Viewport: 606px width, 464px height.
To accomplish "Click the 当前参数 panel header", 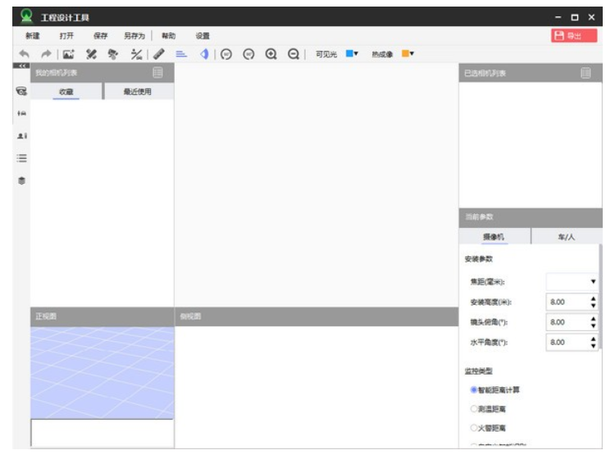I will pyautogui.click(x=531, y=217).
